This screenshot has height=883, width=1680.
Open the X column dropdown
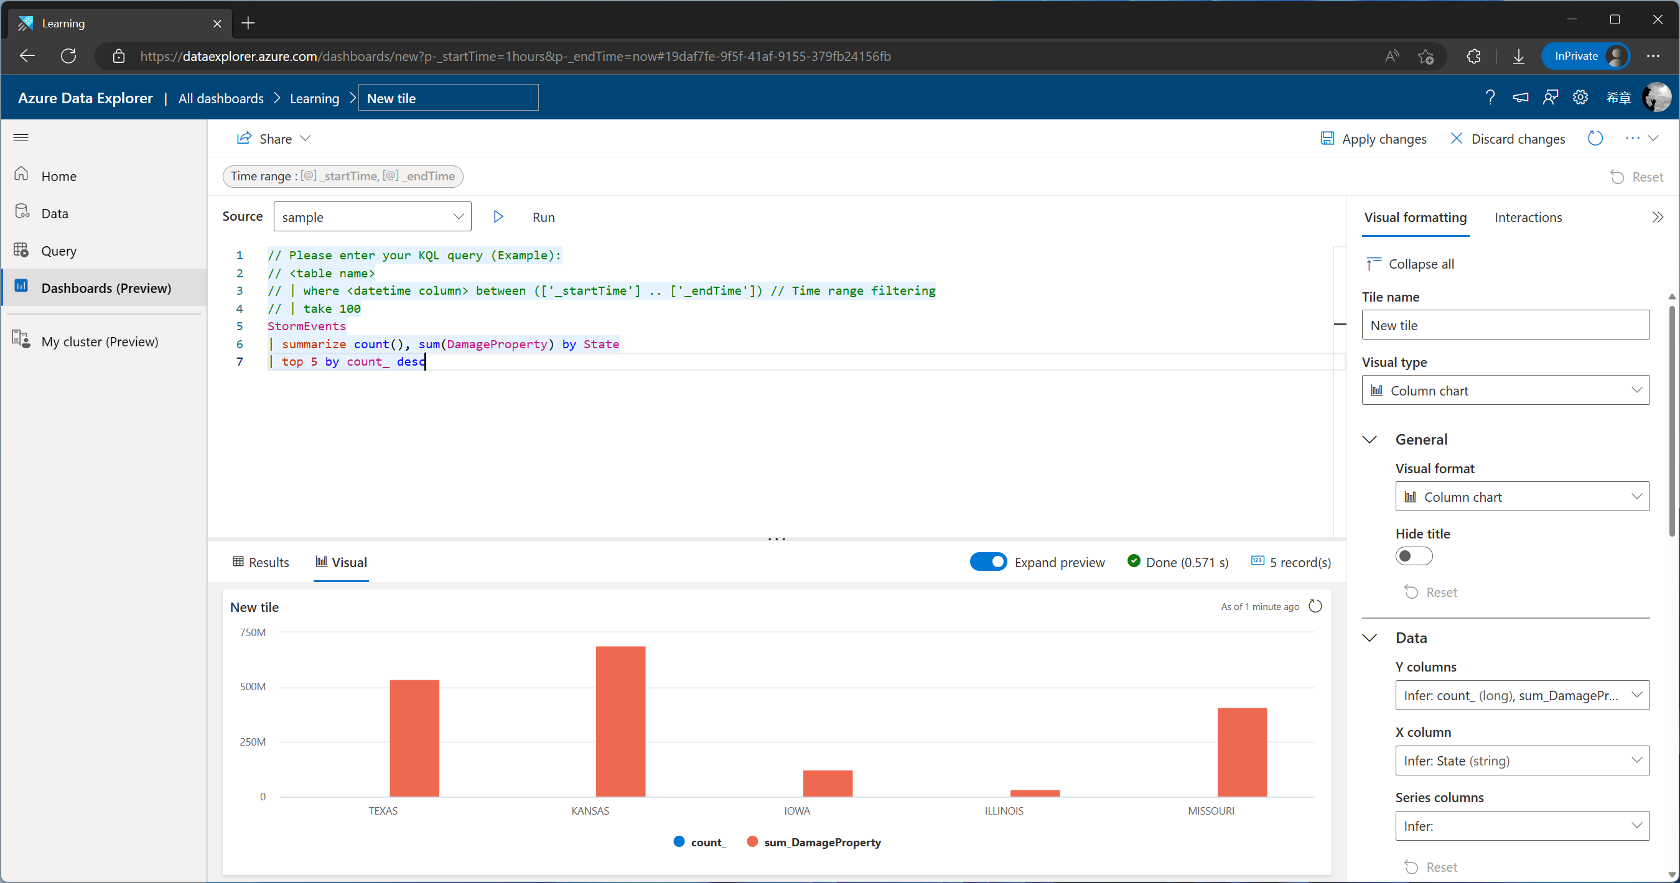click(x=1521, y=760)
